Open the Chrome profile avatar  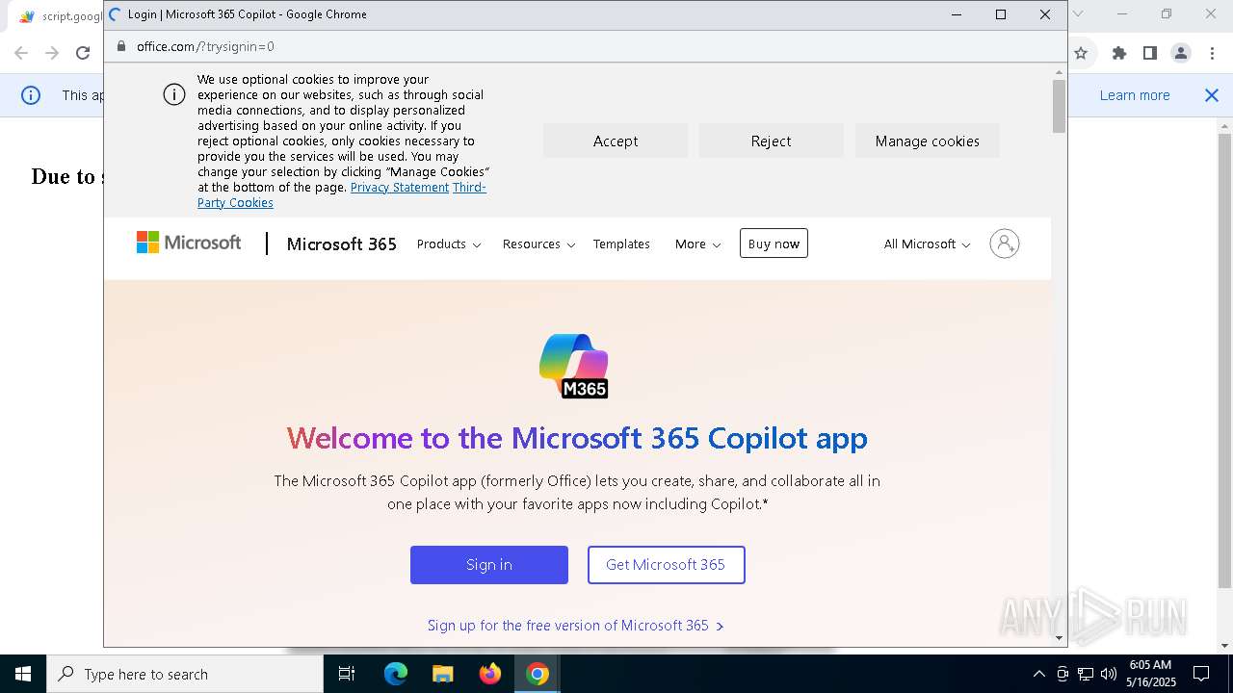pos(1181,53)
